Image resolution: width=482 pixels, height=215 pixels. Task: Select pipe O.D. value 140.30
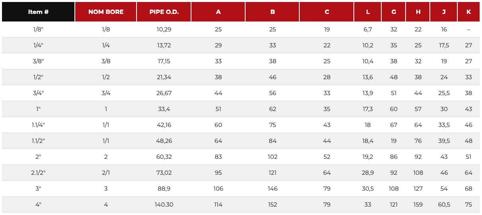164,205
